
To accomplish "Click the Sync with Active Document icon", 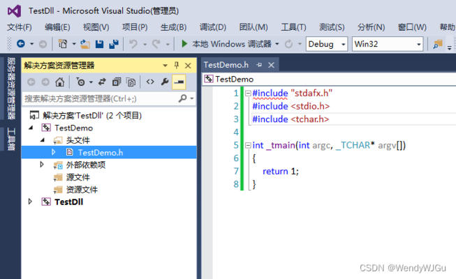I will click(x=102, y=82).
